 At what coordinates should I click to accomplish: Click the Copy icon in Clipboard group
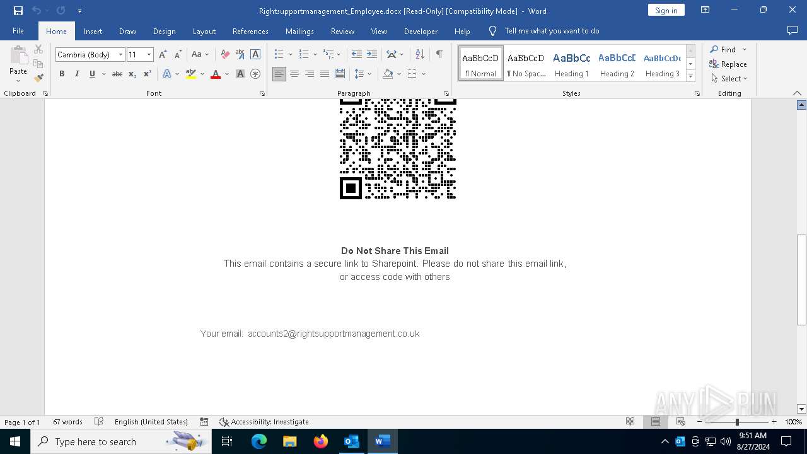38,64
